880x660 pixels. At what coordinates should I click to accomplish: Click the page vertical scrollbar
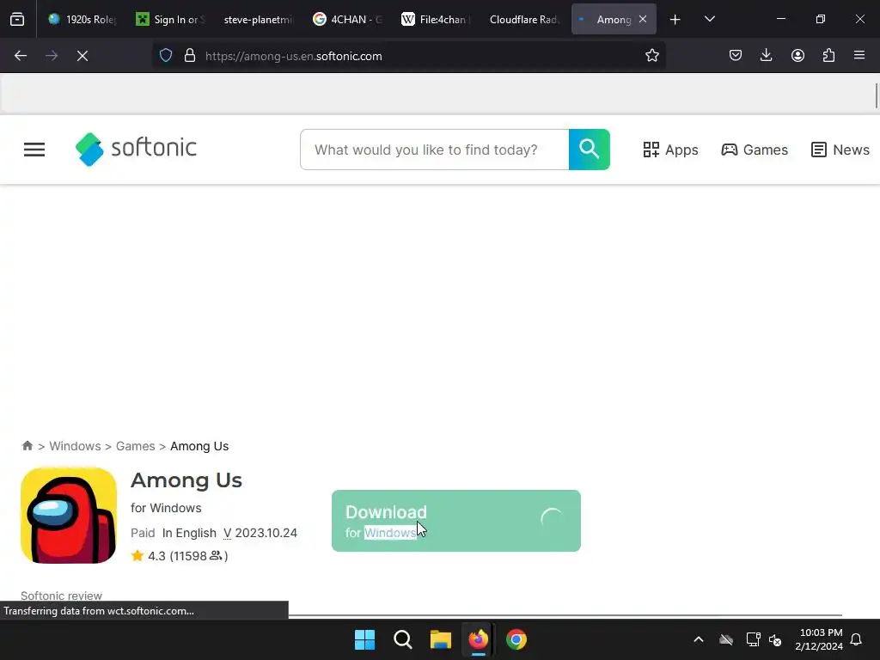coord(876,95)
